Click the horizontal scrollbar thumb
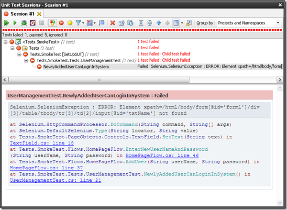 [99, 80]
